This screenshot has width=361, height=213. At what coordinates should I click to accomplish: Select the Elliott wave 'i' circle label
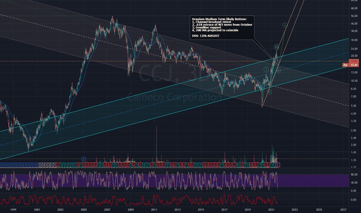266,69
